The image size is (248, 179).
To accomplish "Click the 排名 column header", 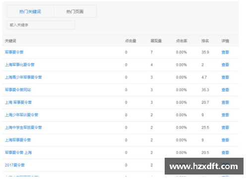I will pyautogui.click(x=205, y=41).
